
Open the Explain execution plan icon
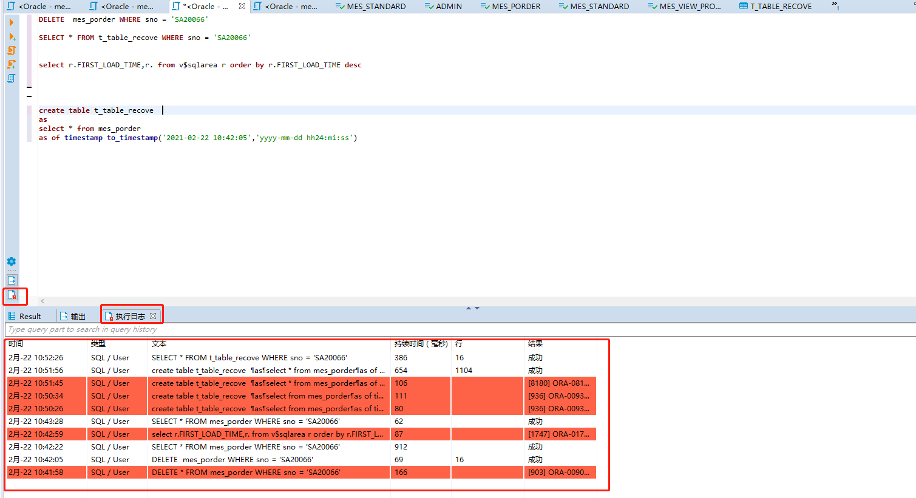click(x=11, y=78)
